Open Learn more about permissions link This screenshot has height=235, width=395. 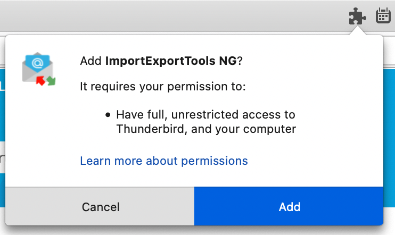click(164, 161)
